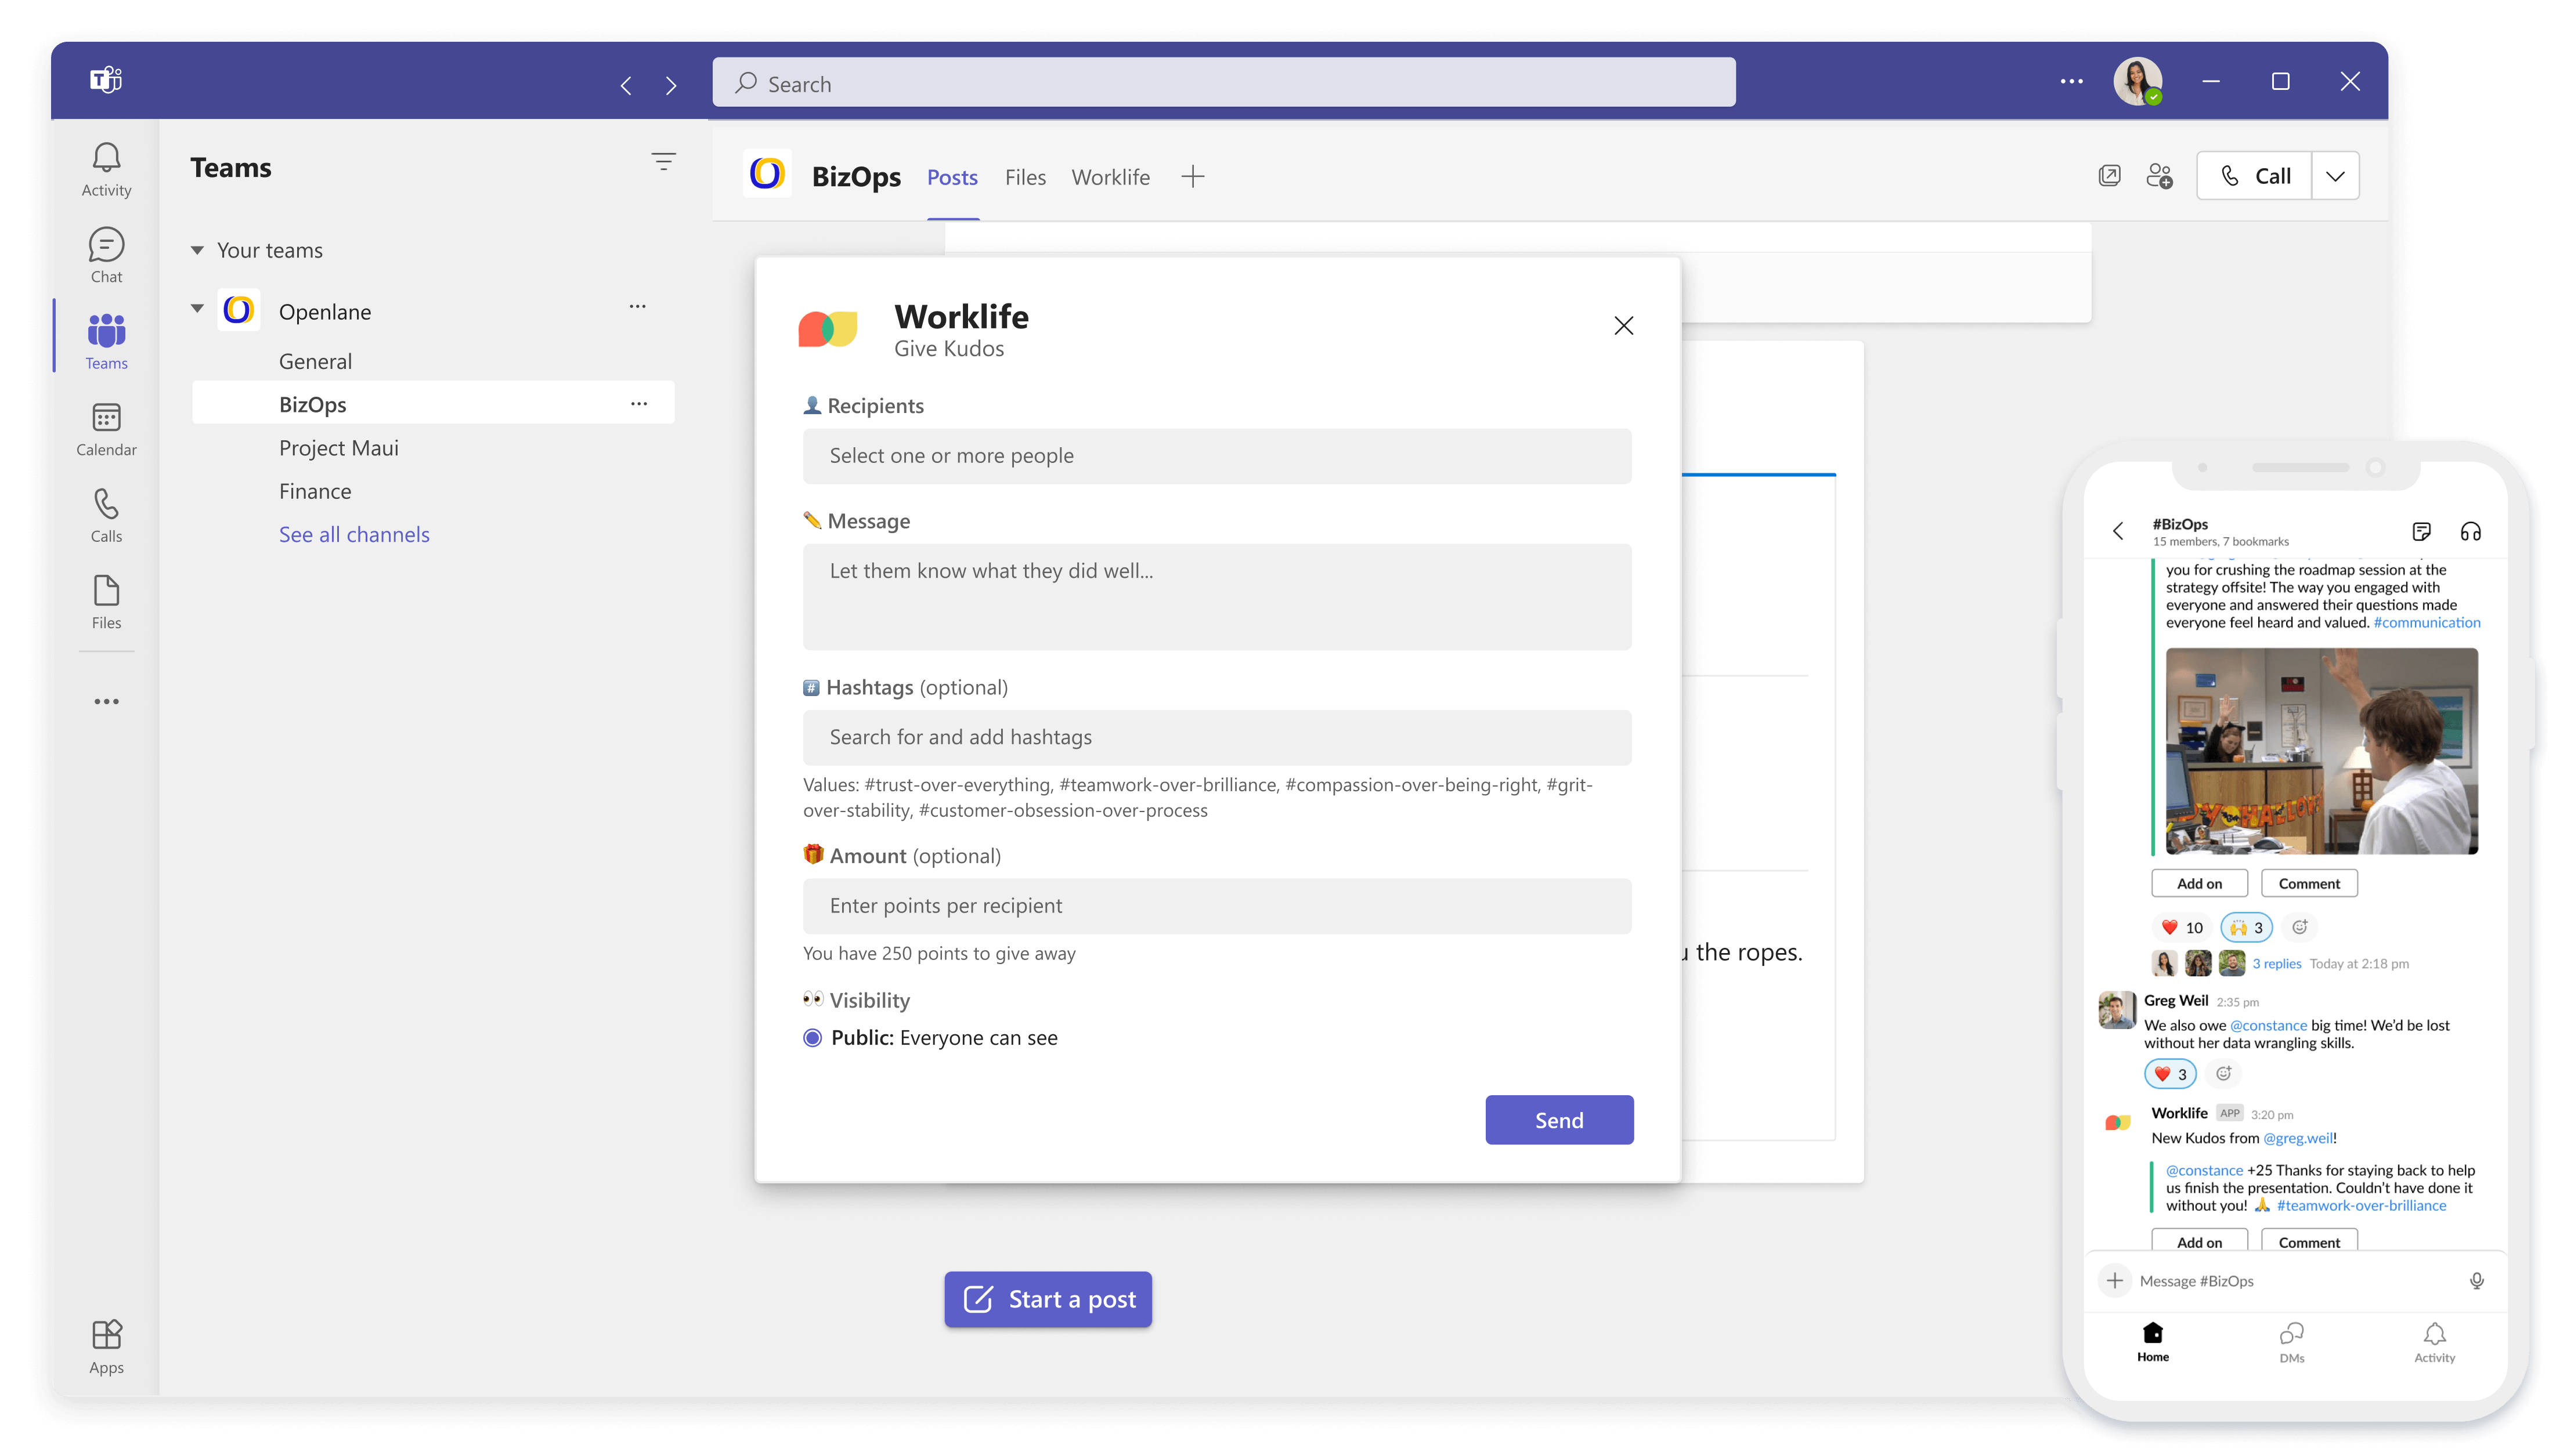The height and width of the screenshot is (1456, 2549).
Task: Switch to Chat
Action: tap(105, 253)
